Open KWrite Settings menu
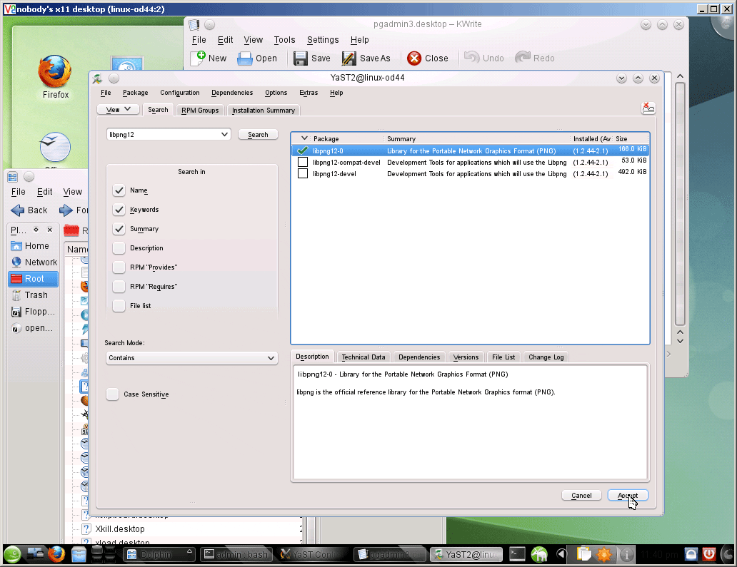 coord(323,40)
